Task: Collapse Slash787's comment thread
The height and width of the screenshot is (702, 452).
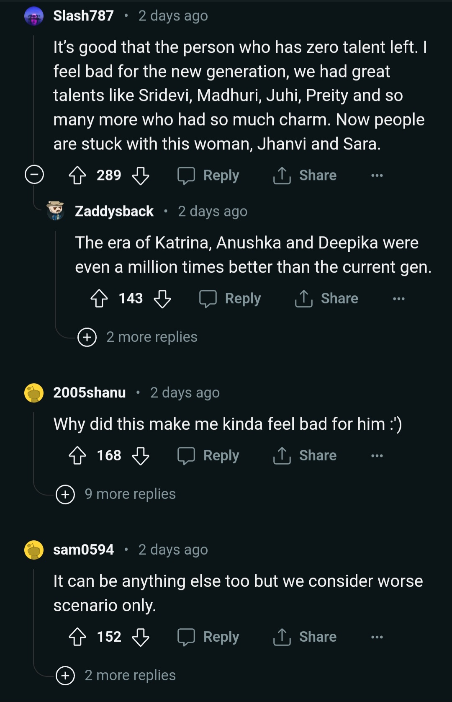Action: pyautogui.click(x=34, y=175)
